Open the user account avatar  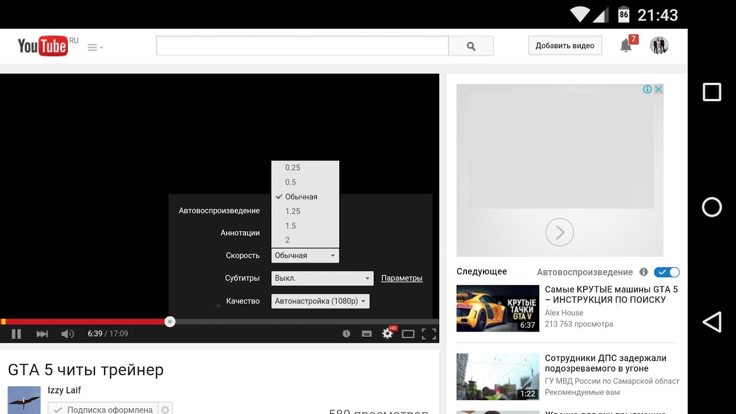tap(659, 45)
